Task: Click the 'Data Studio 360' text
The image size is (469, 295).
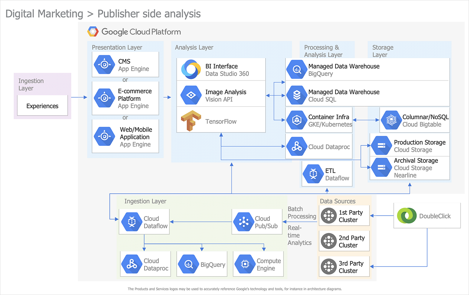Action: click(227, 73)
